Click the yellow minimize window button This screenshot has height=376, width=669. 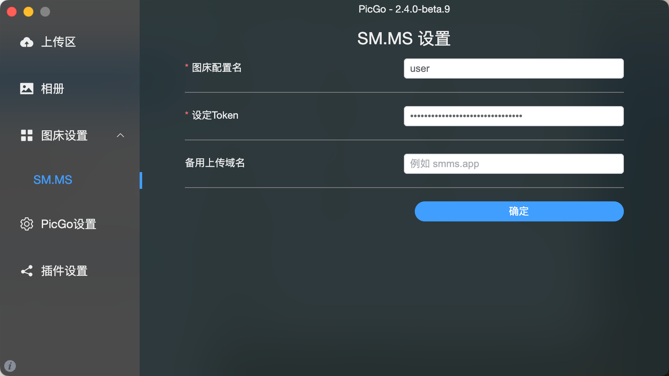28,12
